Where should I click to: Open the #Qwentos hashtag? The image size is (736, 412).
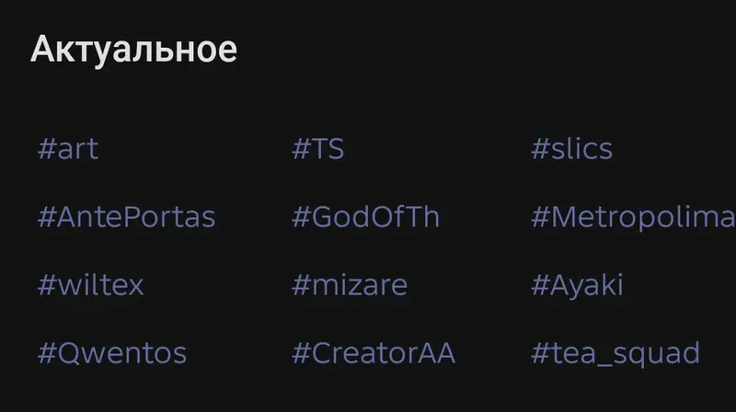click(x=112, y=353)
